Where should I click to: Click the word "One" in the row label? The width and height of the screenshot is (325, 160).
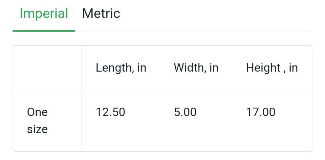[37, 112]
